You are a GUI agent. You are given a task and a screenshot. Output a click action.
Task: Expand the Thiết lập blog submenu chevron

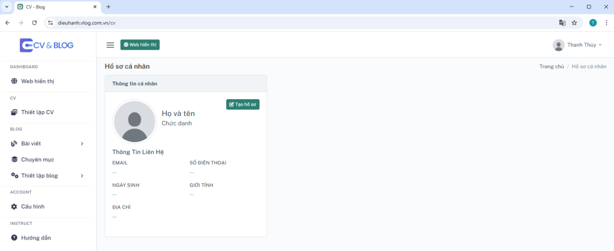pyautogui.click(x=82, y=176)
